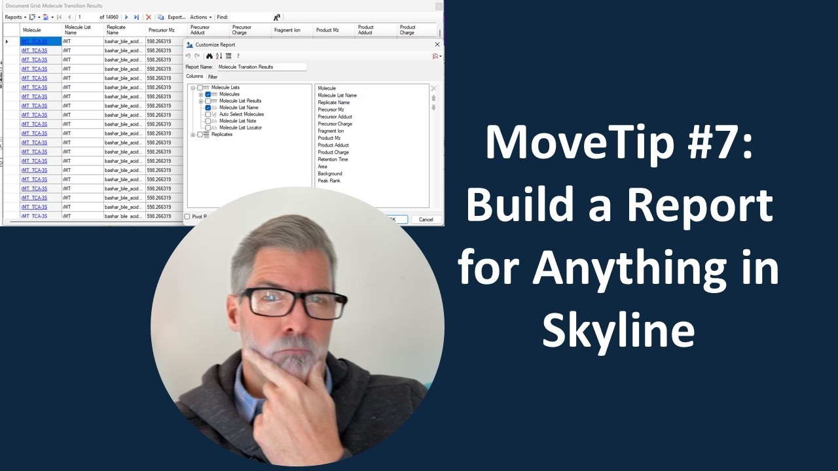Click the binoculars find column icon

point(209,56)
